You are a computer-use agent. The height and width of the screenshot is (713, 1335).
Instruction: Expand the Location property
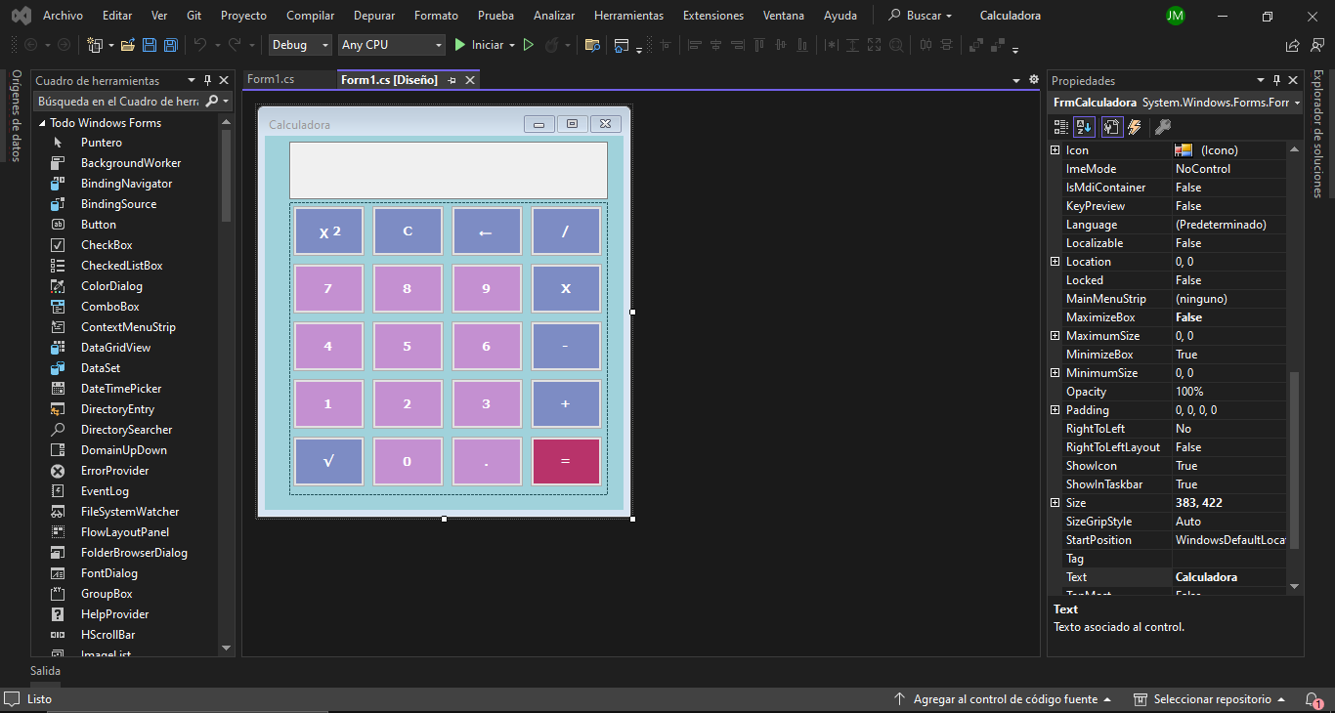(1055, 262)
